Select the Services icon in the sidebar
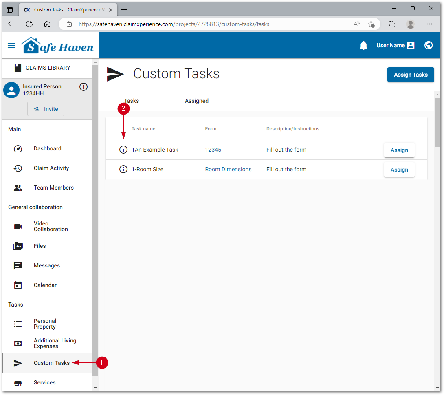444x395 pixels. click(18, 382)
